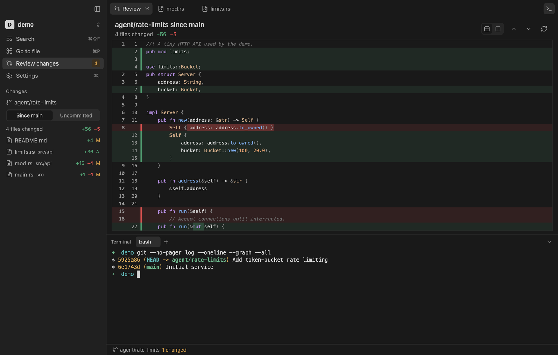
Task: Click the gear icon next to Settings
Action: 9,76
